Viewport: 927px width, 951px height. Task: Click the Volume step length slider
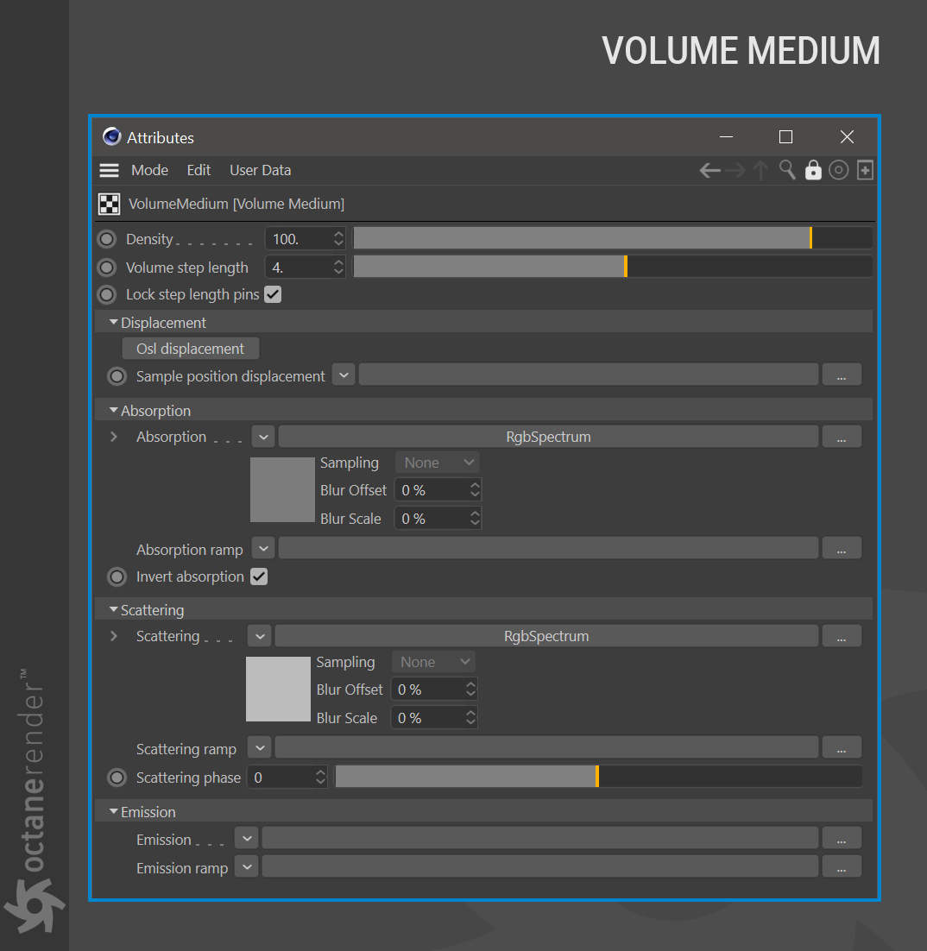(x=613, y=267)
